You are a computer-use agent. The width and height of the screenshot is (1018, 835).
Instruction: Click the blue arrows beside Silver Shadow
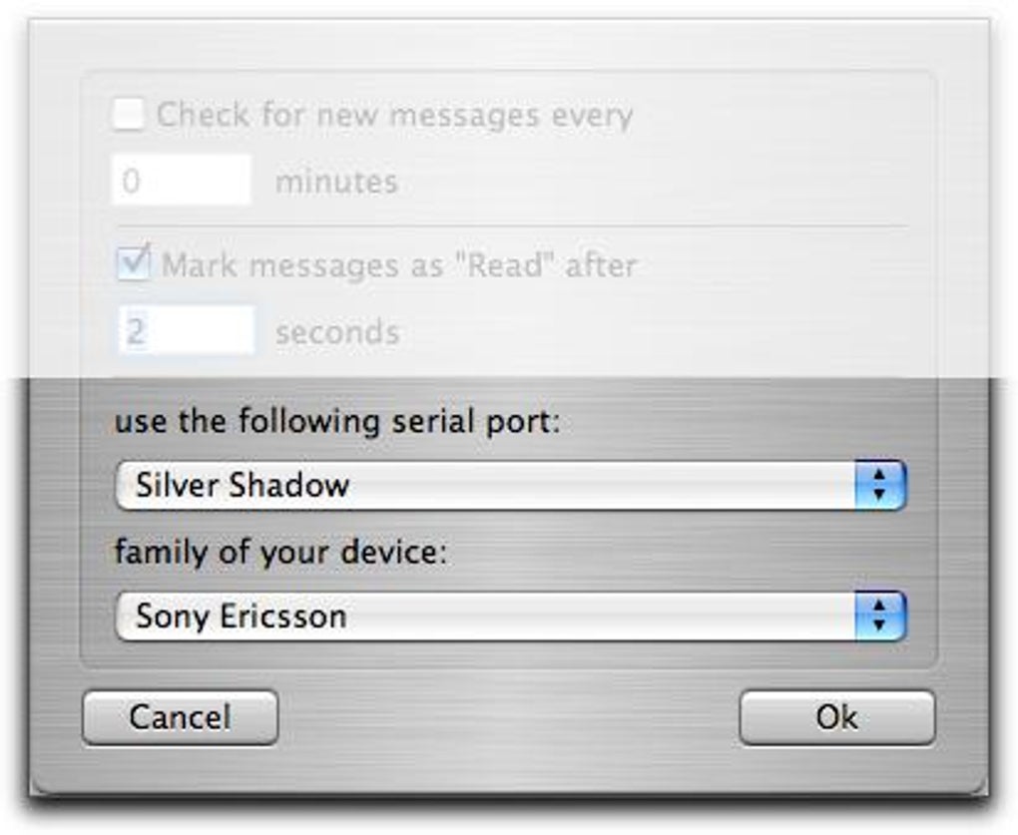[x=879, y=486]
